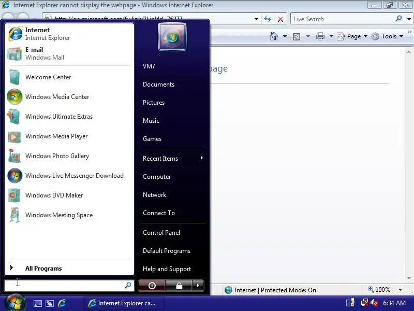Expand the toolbar overflow chevron
This screenshot has width=414, height=311.
(409, 32)
